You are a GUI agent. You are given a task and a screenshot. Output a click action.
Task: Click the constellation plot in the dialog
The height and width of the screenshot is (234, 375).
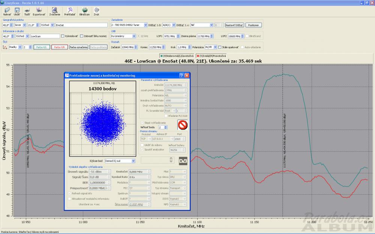(103, 124)
